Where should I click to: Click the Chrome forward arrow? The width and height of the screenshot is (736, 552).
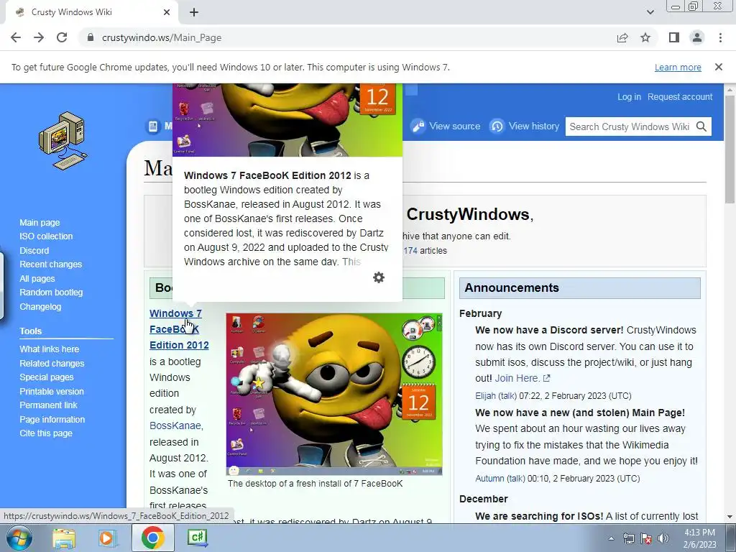pos(39,37)
